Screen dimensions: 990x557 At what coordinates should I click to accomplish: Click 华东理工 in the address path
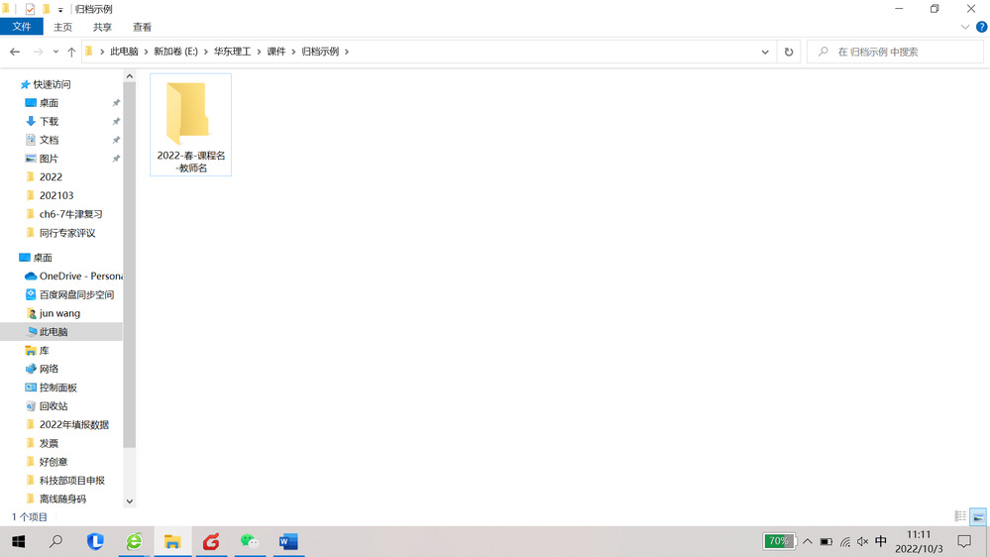click(x=232, y=52)
